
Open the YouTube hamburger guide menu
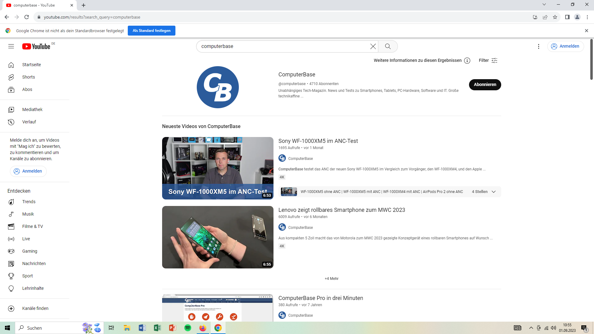click(x=11, y=46)
